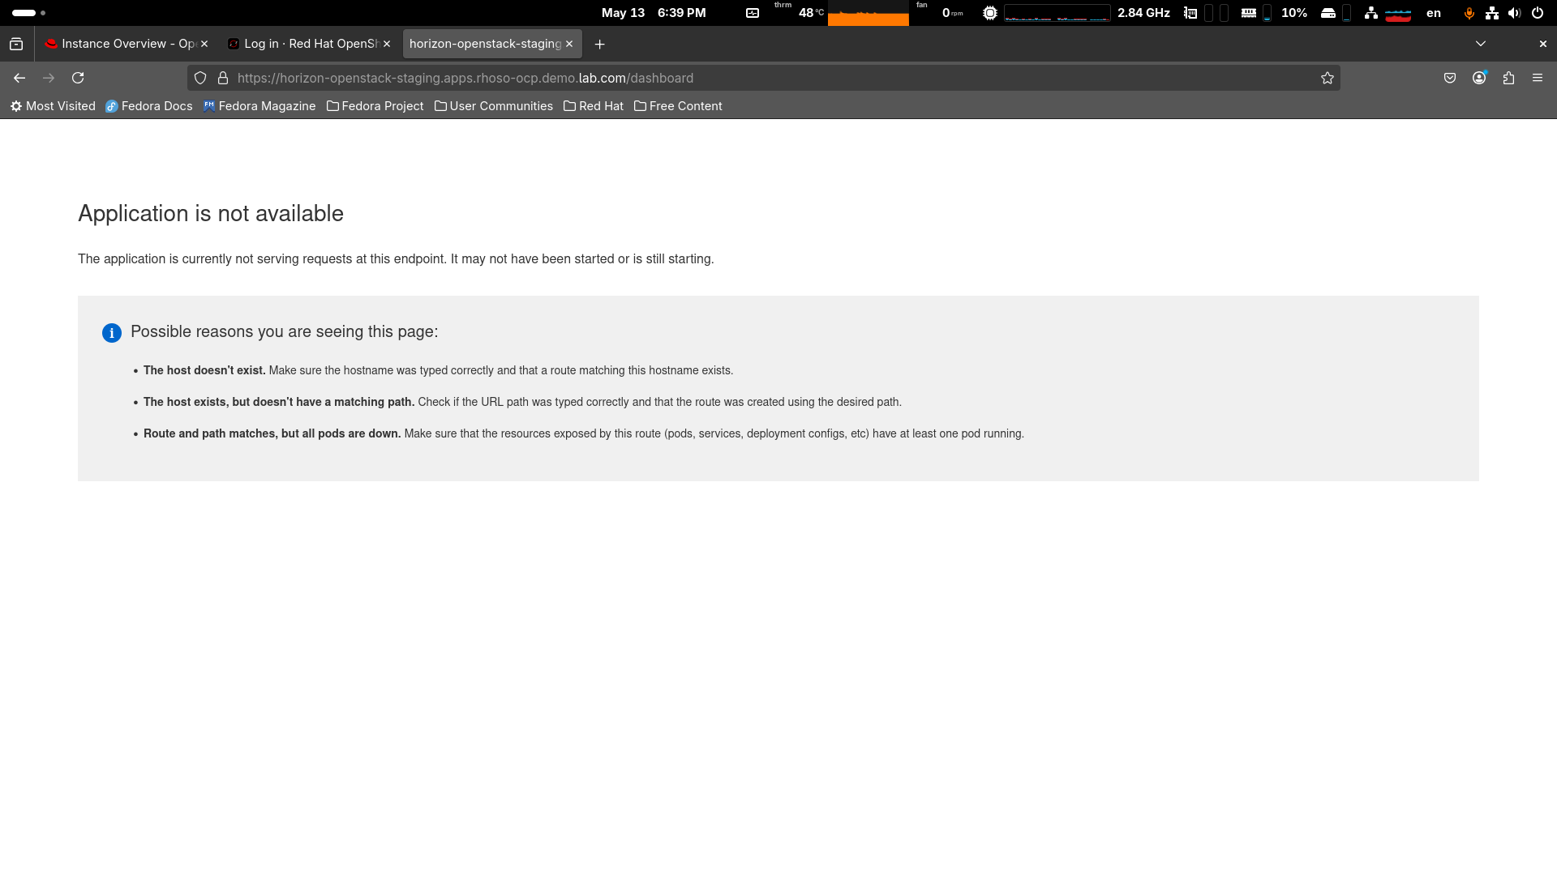Open system volume control in top bar
1557x875 pixels.
(1513, 13)
